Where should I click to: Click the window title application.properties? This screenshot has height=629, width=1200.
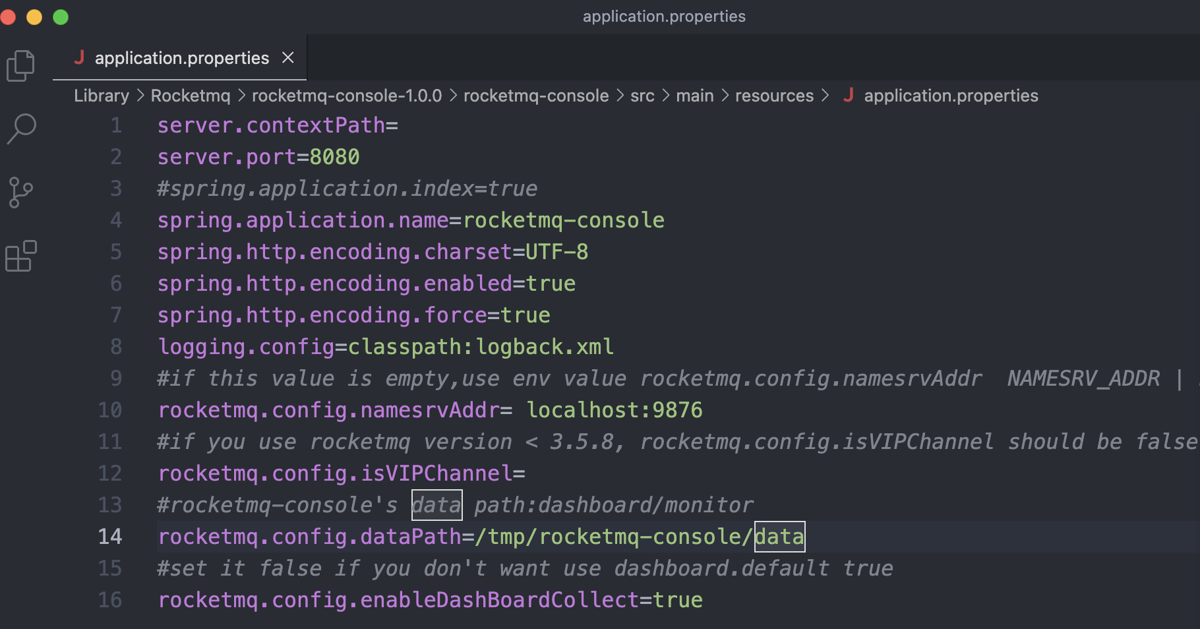pos(664,16)
